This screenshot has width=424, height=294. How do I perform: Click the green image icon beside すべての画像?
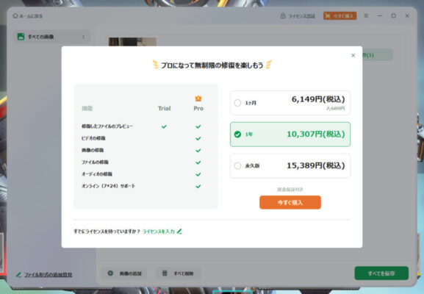[x=21, y=37]
